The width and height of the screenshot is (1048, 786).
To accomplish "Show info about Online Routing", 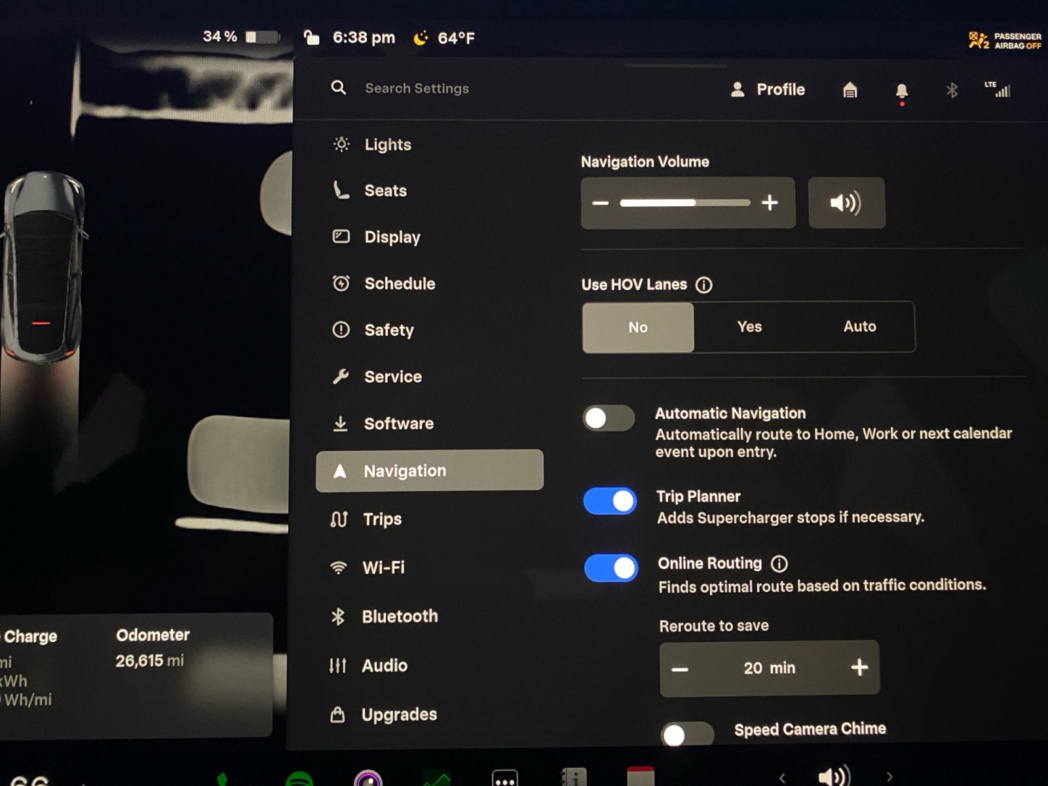I will tap(779, 563).
